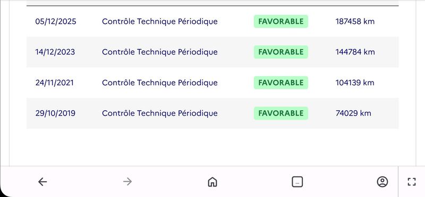Select the 187458 km mileage value
425x197 pixels.
coord(355,21)
